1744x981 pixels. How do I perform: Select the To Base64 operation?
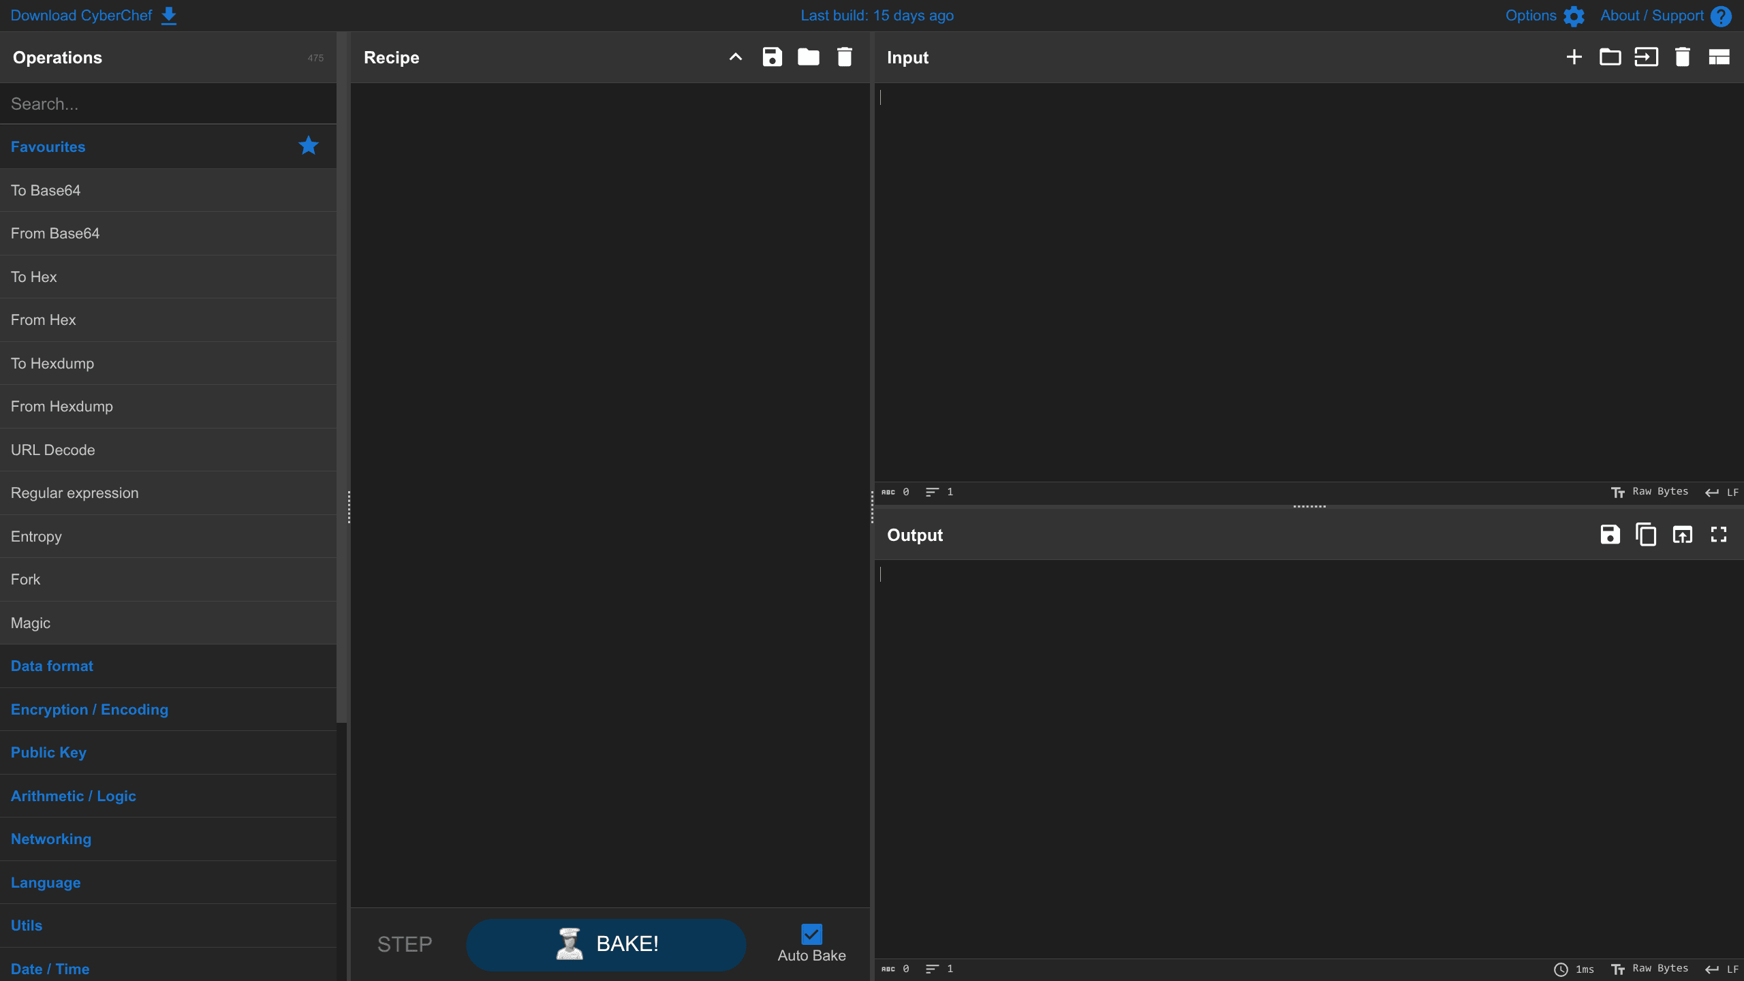(x=168, y=191)
